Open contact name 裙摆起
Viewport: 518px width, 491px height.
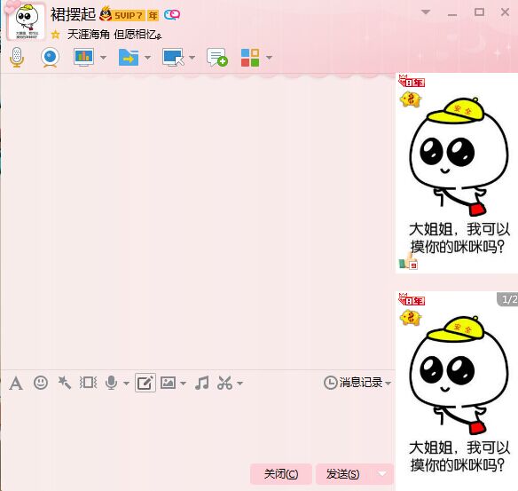tap(73, 14)
